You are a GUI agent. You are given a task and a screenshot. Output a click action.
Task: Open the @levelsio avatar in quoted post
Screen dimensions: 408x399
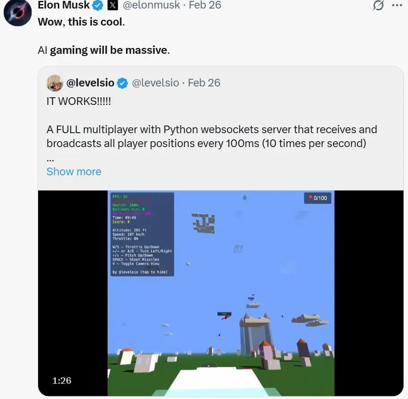coord(55,83)
